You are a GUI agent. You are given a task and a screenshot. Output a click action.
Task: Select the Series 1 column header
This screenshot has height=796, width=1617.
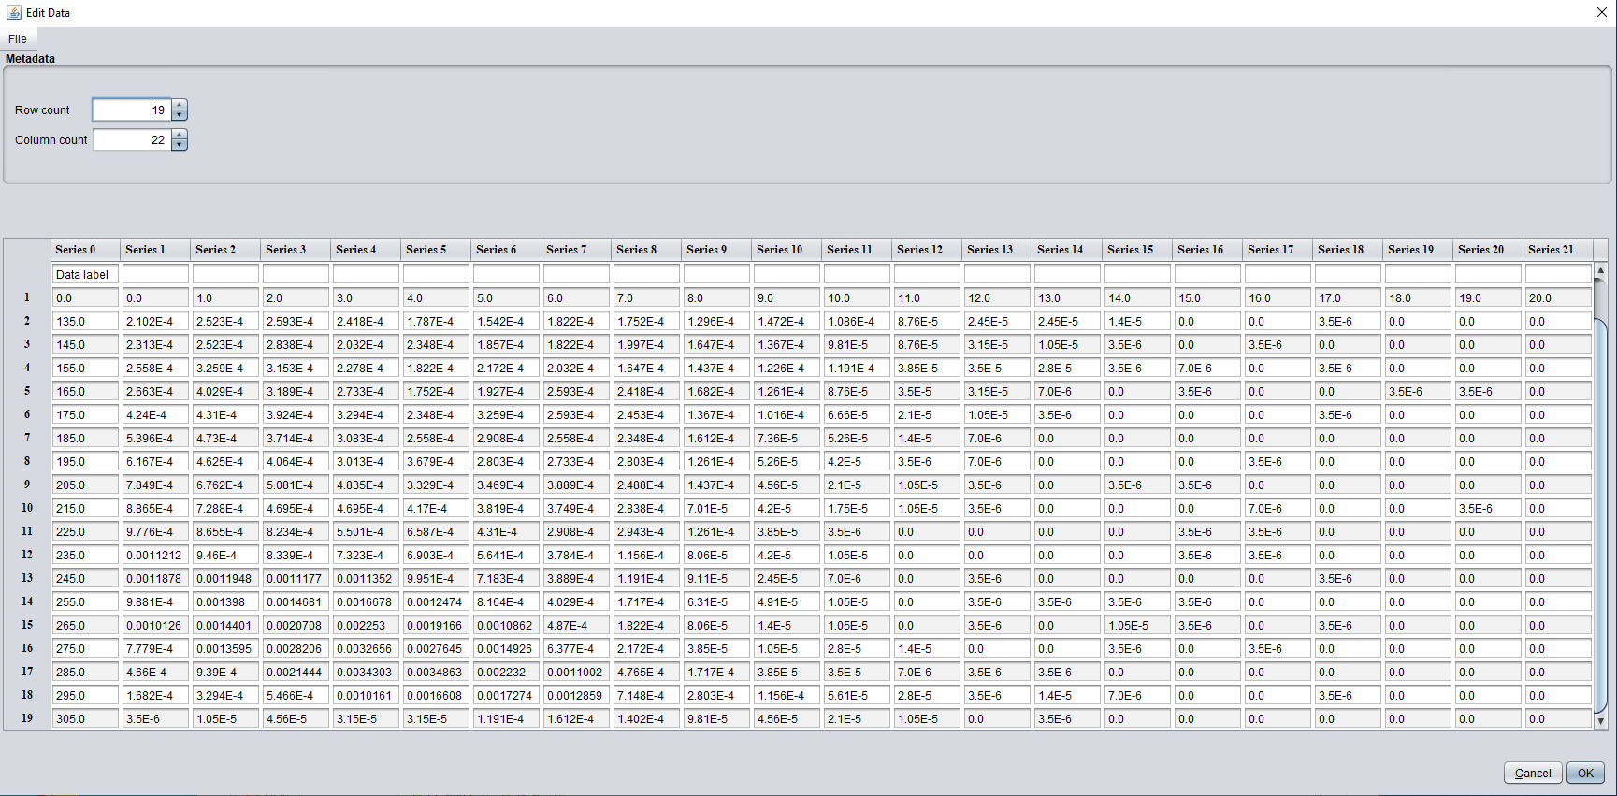coord(155,250)
